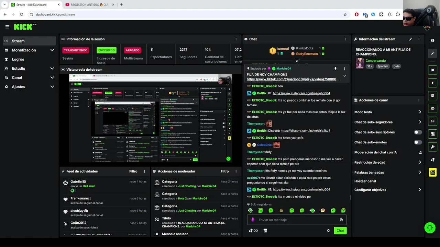
Task: Open the pinned message three-dot menu
Action: (344, 69)
